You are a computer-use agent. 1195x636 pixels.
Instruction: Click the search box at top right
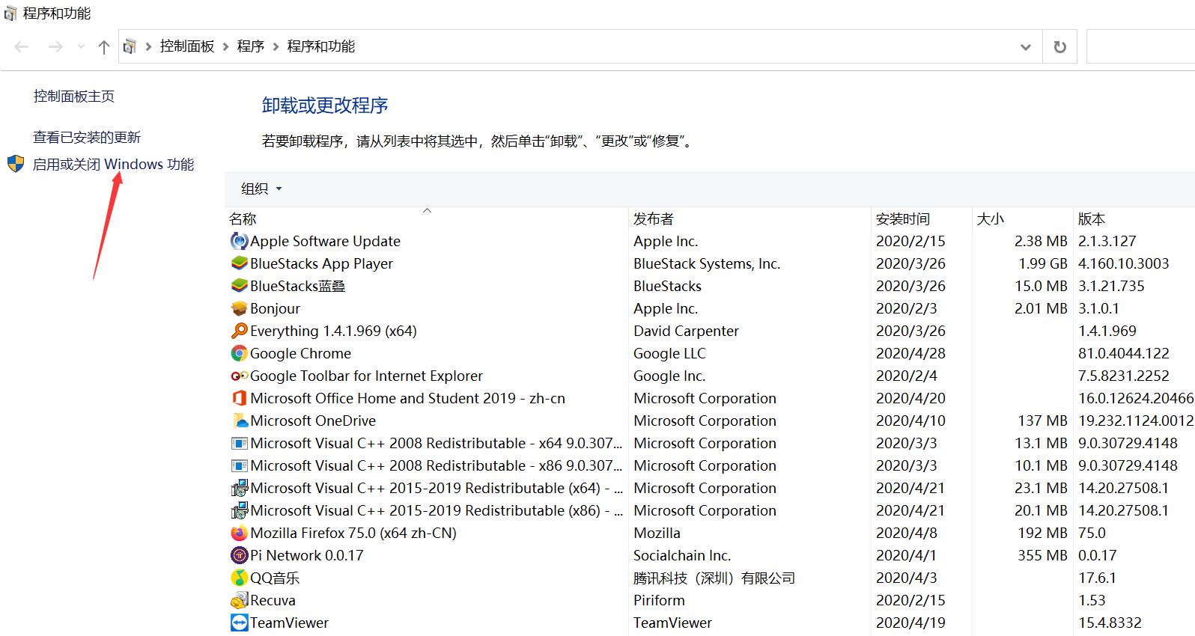coord(1140,47)
